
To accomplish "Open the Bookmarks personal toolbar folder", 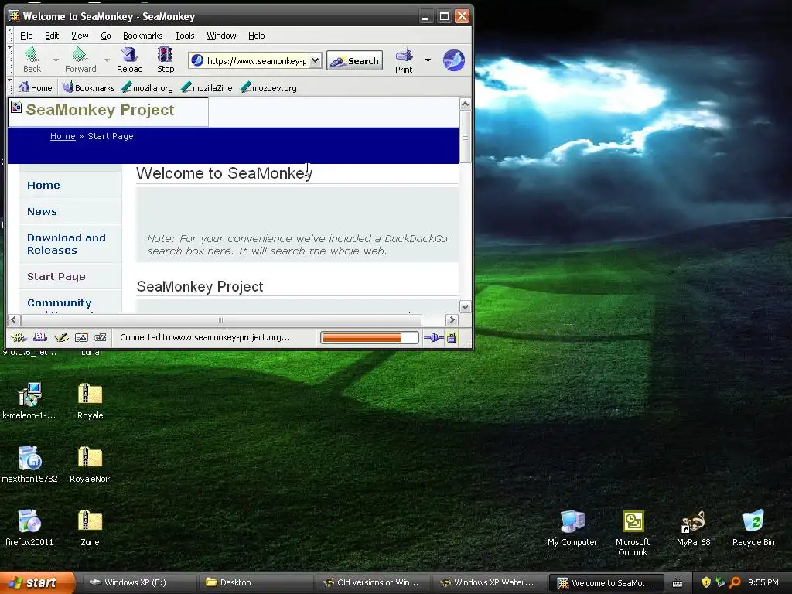I will pos(89,88).
